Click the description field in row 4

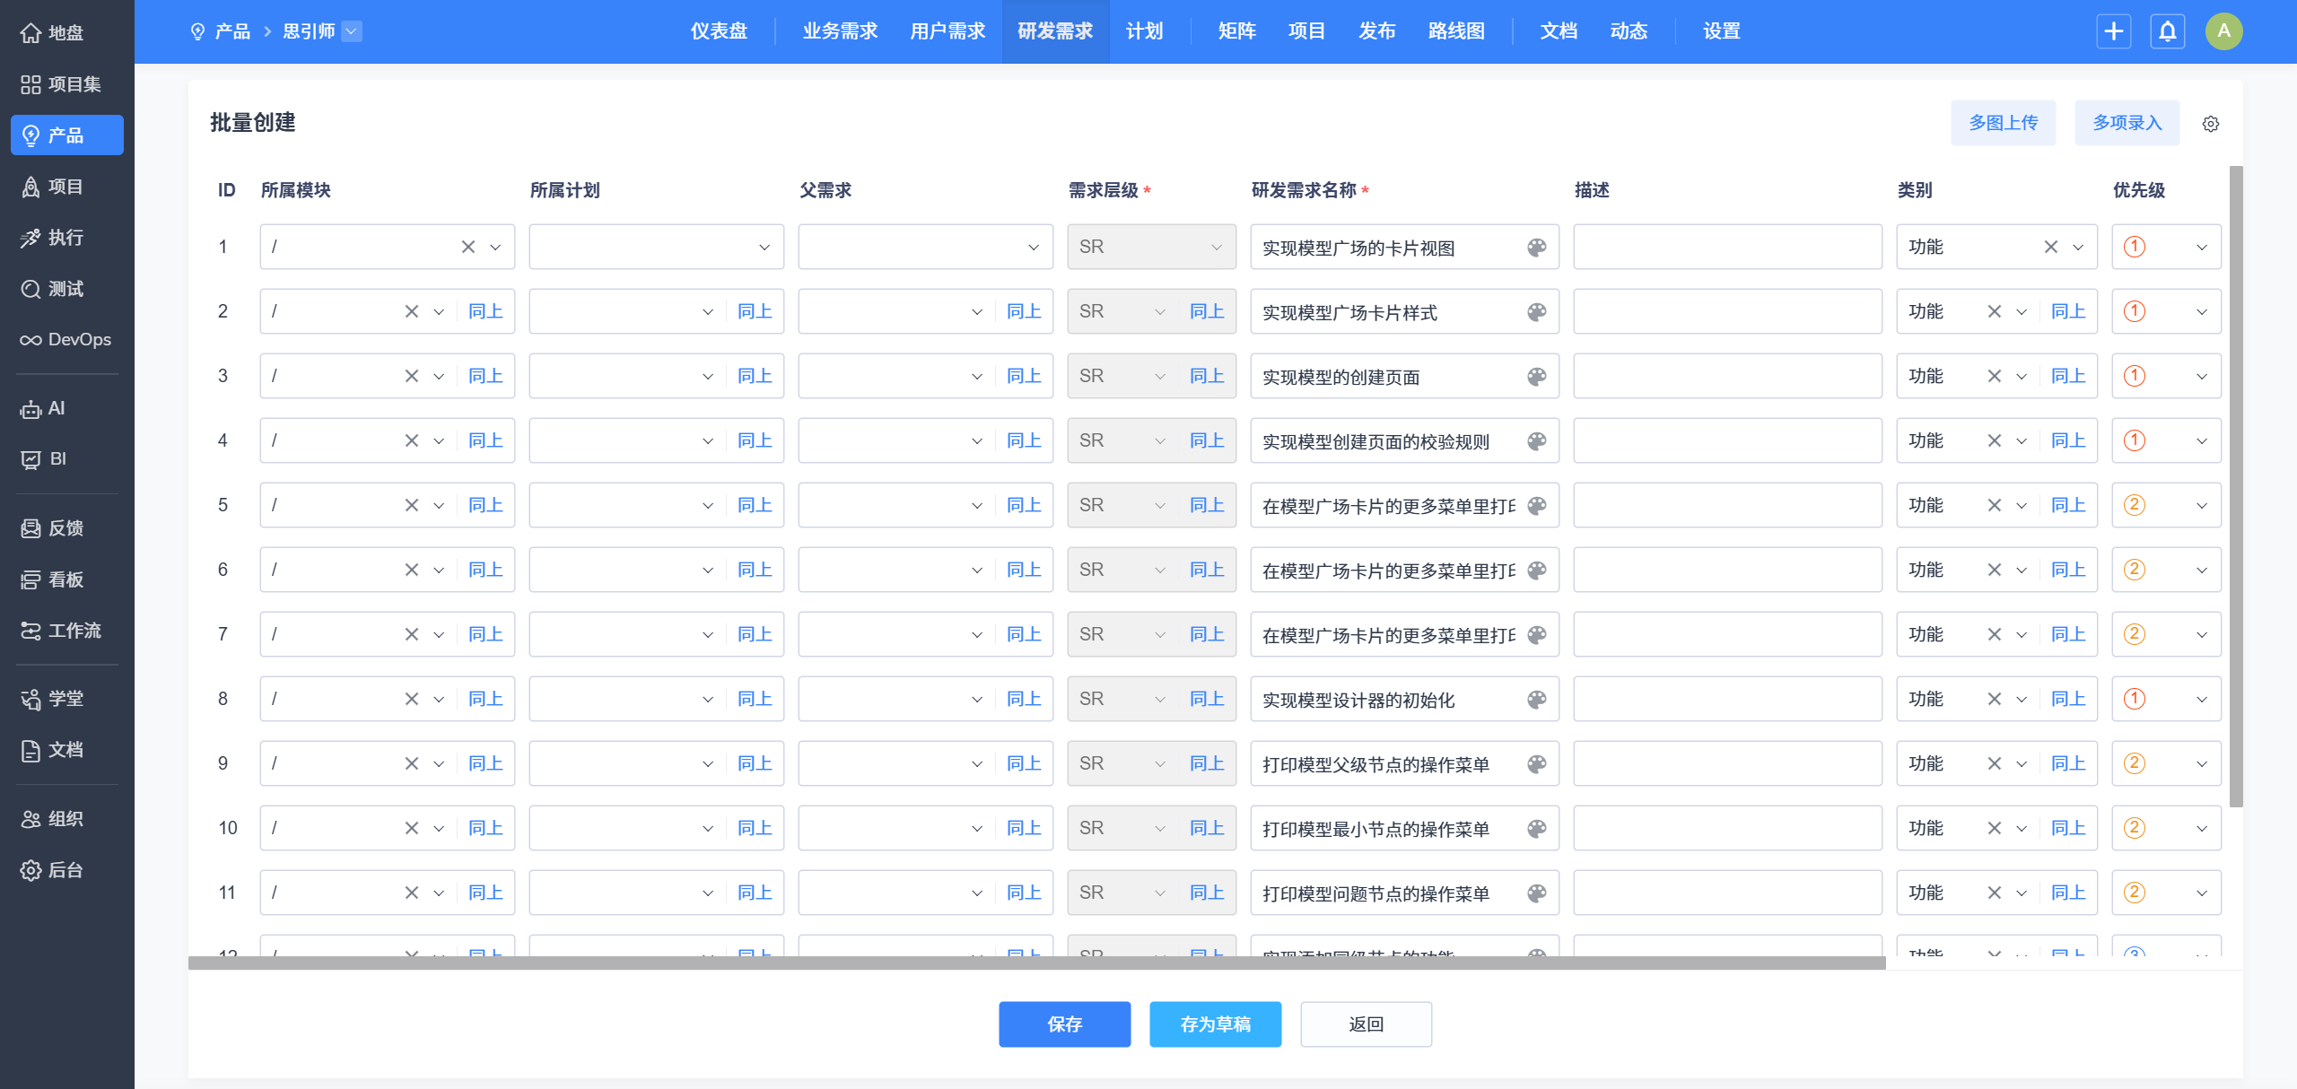[1726, 440]
